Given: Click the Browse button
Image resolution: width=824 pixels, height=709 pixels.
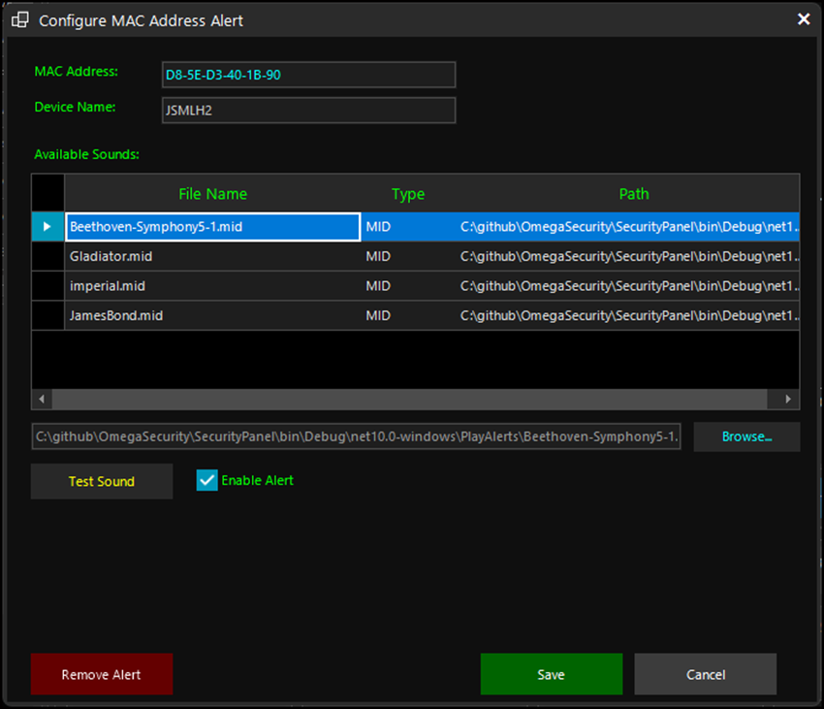Looking at the screenshot, I should pos(746,436).
